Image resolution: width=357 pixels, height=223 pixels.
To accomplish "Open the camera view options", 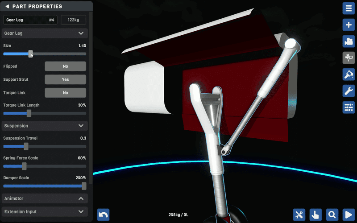I will tap(349, 41).
